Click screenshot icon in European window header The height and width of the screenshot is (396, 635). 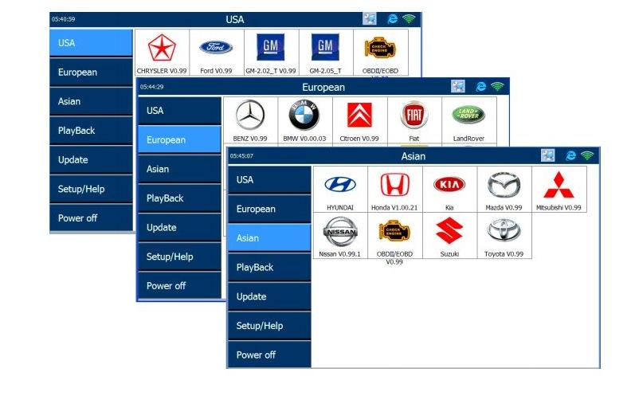[x=458, y=86]
